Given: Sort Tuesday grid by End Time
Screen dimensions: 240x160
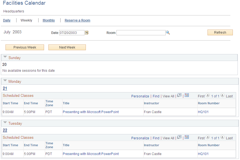Looking at the screenshot, I should tap(31, 145).
